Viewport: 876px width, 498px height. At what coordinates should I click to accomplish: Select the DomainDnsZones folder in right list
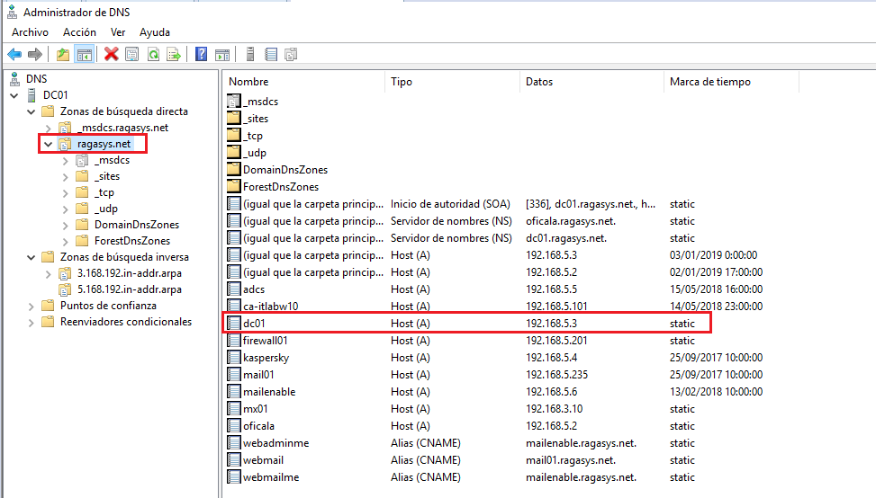click(x=285, y=170)
